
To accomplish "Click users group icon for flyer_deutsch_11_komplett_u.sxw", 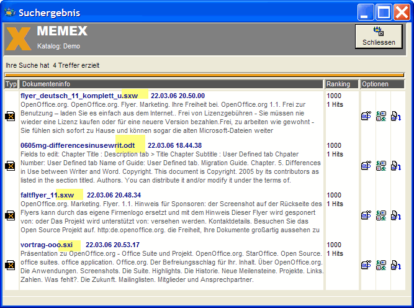I will 381,116.
